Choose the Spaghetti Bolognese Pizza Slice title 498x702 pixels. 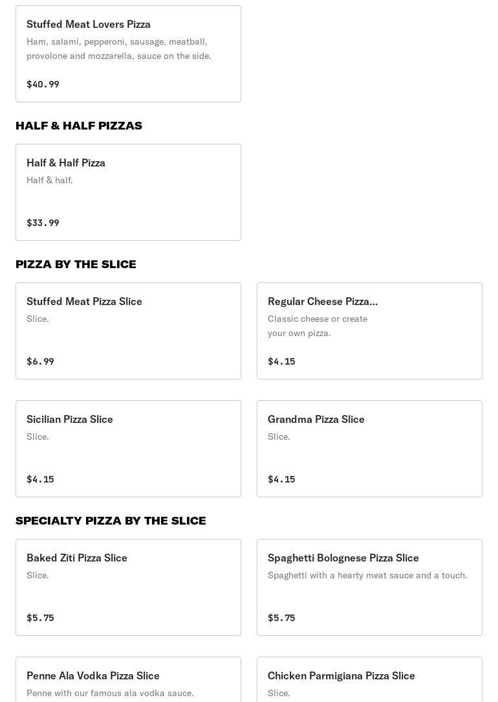[343, 558]
